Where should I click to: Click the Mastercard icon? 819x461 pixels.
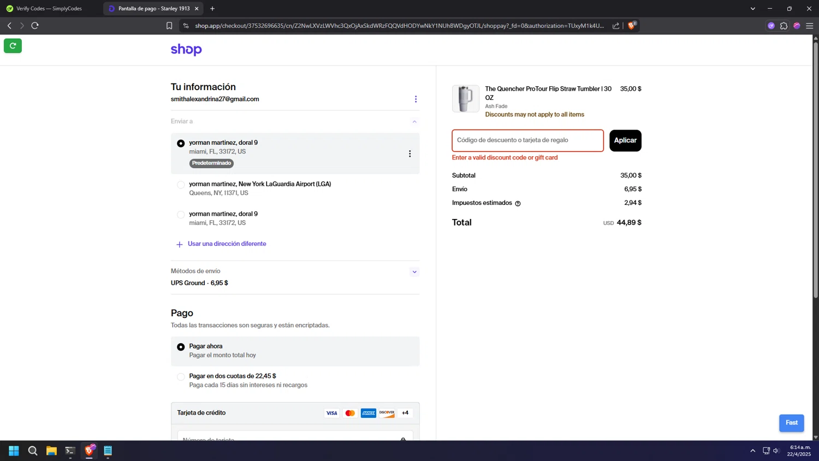tap(350, 413)
